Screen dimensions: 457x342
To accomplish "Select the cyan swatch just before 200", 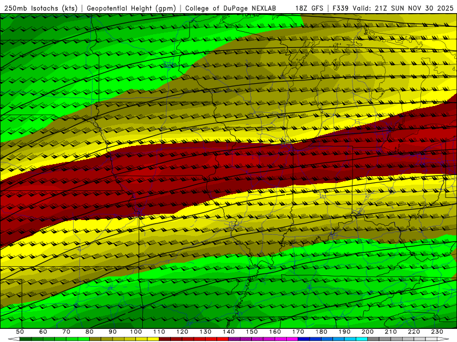I will [362, 339].
